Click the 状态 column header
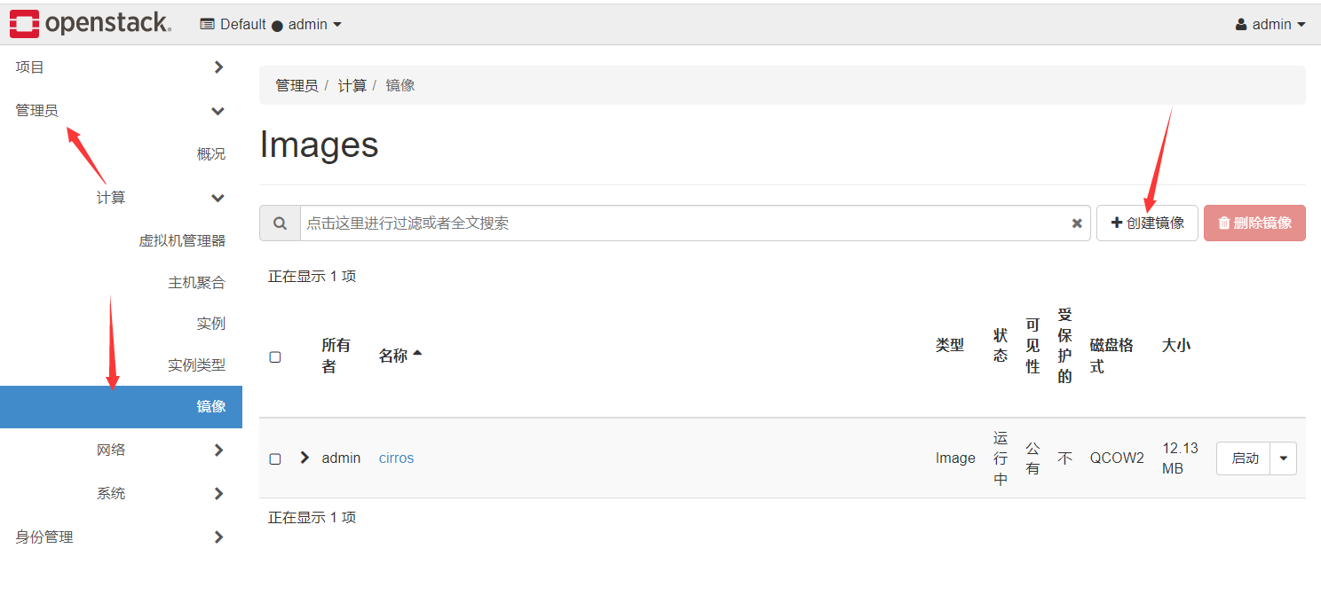Viewport: 1321px width, 611px height. coord(1001,345)
